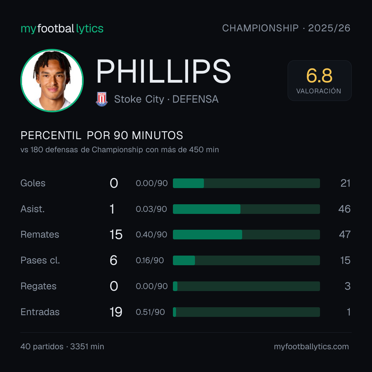
Task: Click the Pases cl. percentile bar
Action: tap(246, 260)
